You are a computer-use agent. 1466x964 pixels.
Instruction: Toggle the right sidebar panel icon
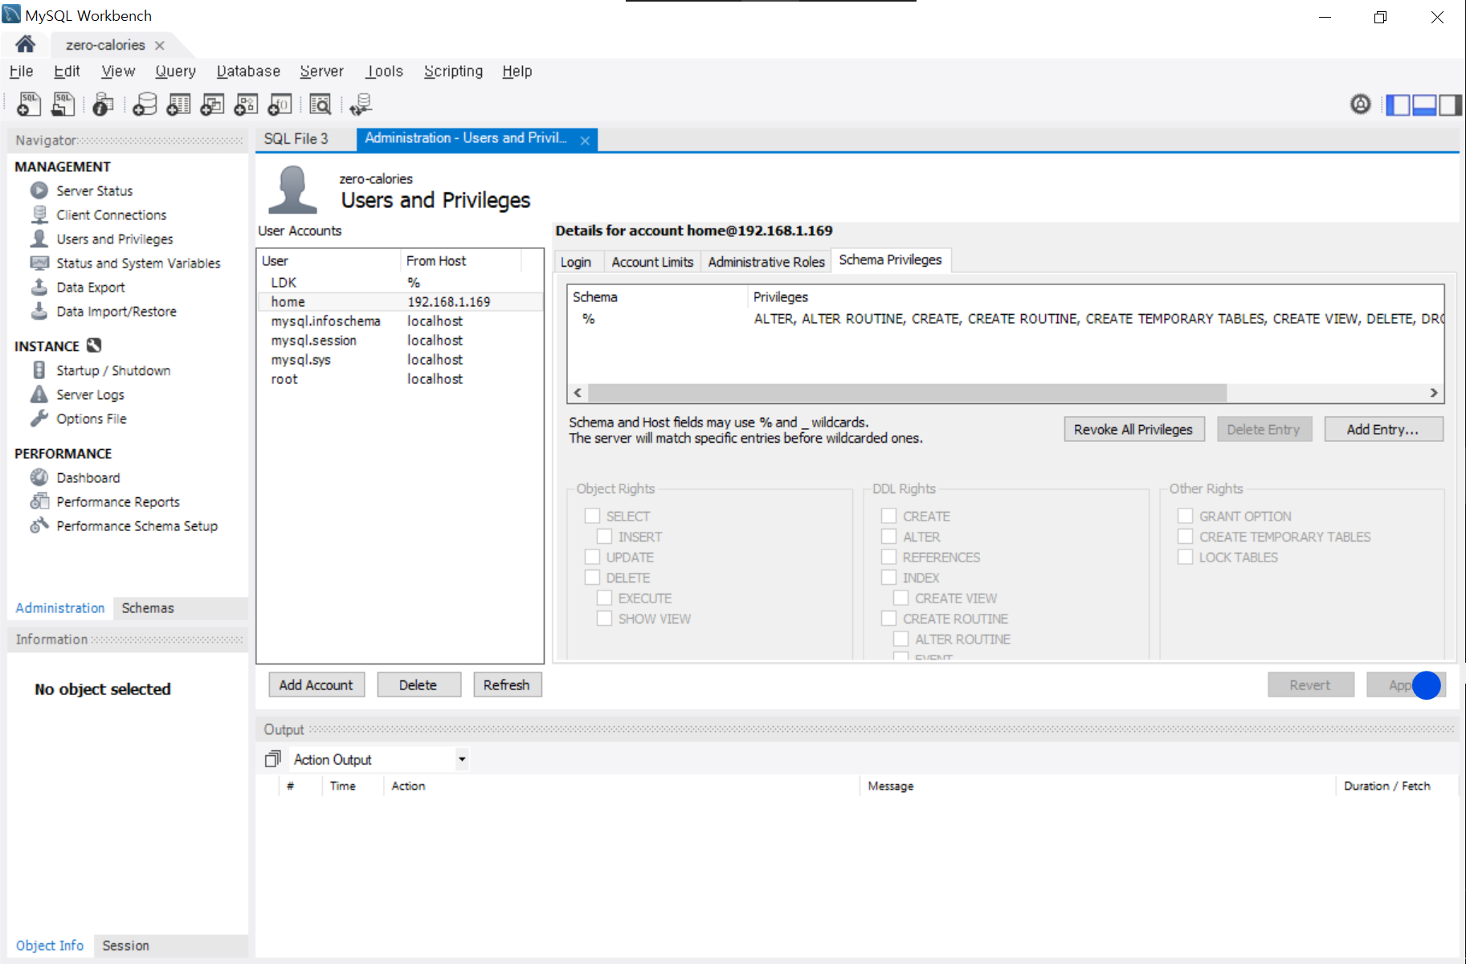tap(1450, 104)
